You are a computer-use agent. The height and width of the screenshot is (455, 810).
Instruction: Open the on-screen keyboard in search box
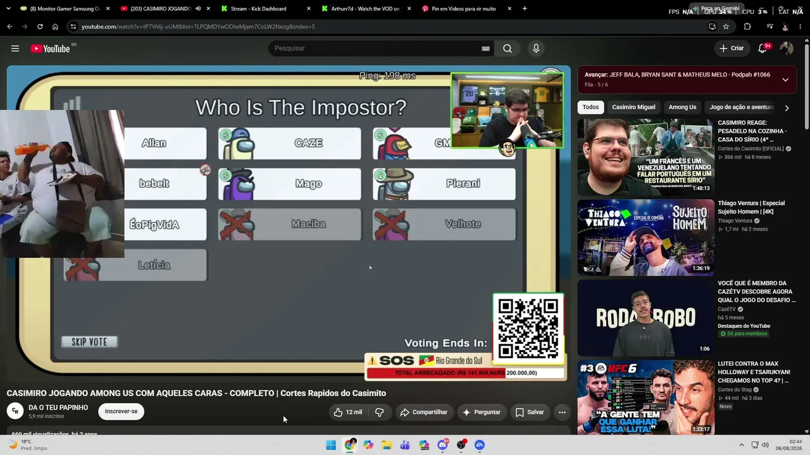[486, 49]
